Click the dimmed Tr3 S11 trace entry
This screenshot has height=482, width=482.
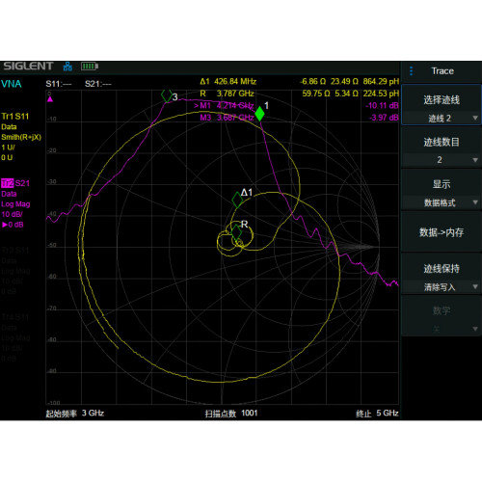click(15, 251)
